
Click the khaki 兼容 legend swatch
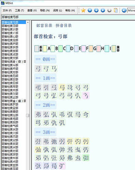pyautogui.click(x=114, y=49)
